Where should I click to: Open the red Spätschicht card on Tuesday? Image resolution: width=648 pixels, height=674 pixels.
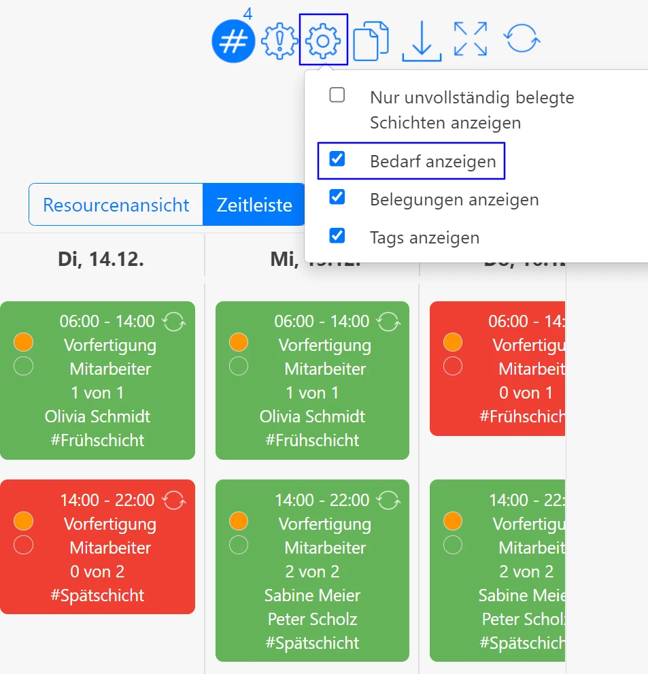click(98, 547)
